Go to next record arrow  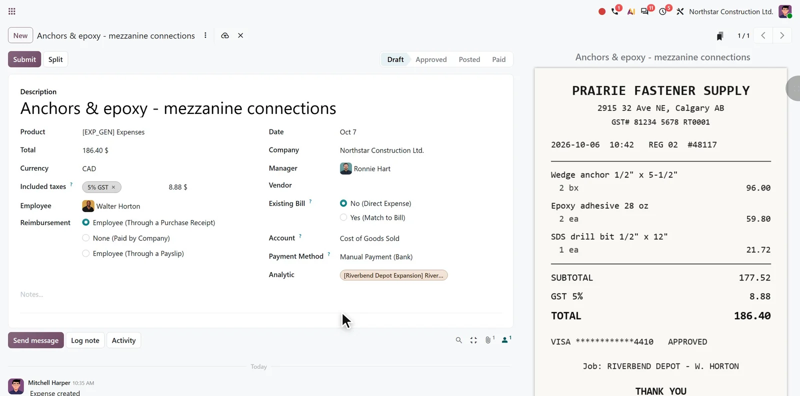click(x=782, y=35)
